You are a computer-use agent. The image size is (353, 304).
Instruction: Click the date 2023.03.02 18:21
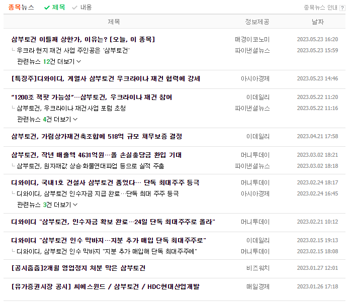317,155
